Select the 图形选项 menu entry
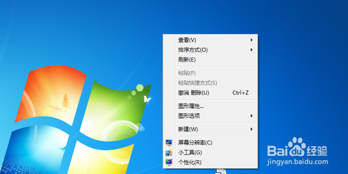The image size is (348, 174). tap(210, 116)
